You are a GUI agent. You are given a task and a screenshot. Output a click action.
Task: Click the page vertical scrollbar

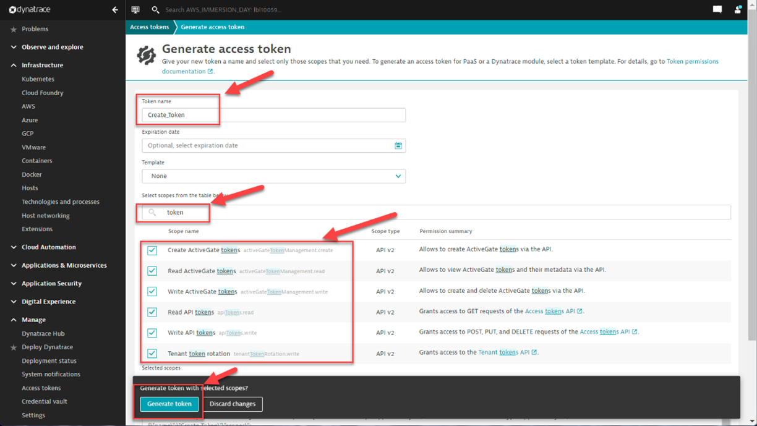point(752,185)
